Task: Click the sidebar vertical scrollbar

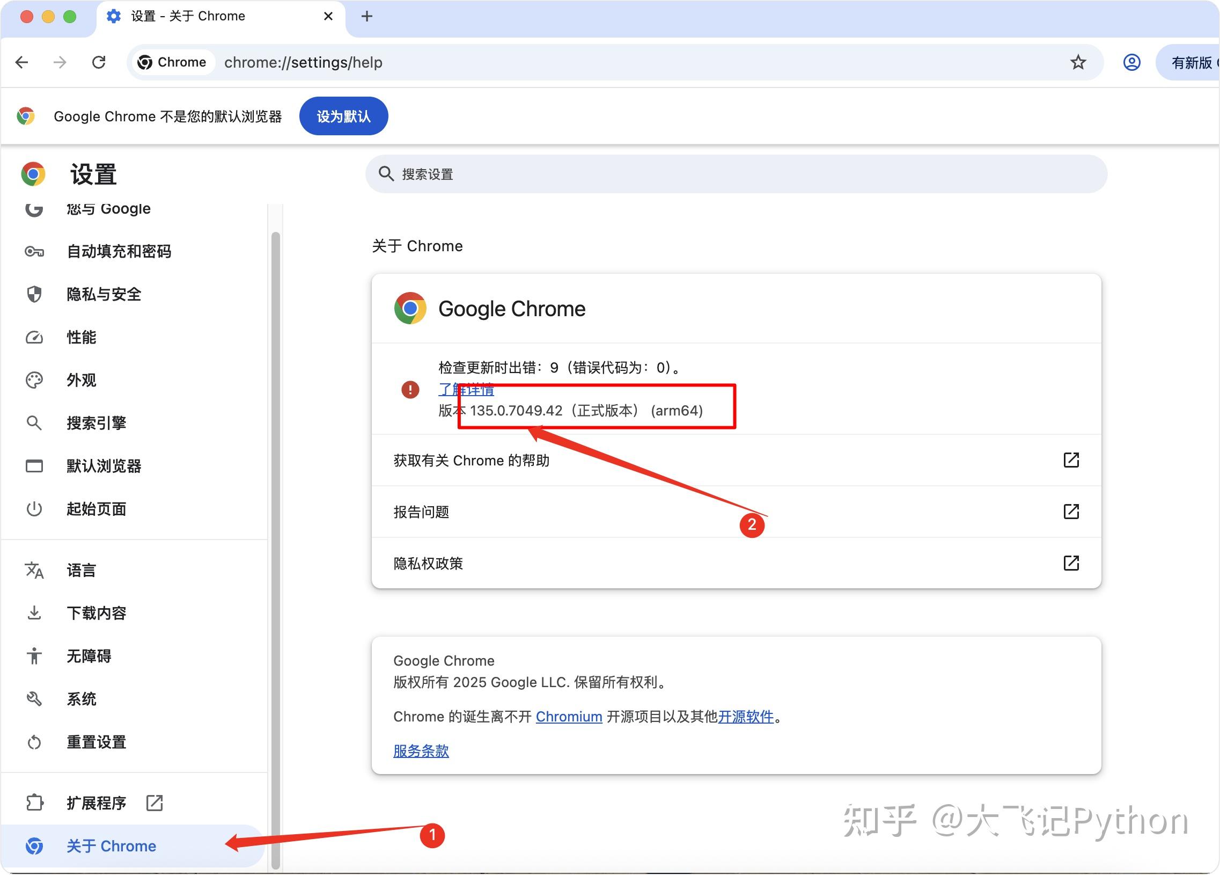Action: (275, 538)
